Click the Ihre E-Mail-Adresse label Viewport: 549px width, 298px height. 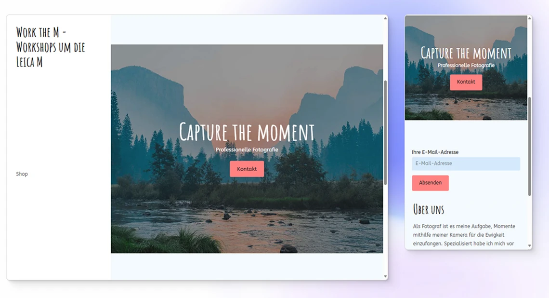[x=435, y=152]
